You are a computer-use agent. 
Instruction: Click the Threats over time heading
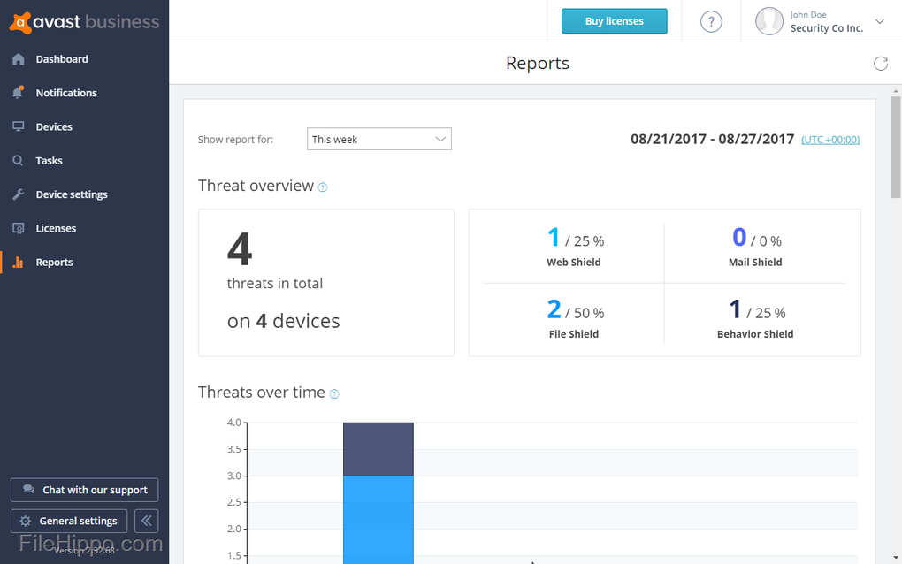(262, 393)
